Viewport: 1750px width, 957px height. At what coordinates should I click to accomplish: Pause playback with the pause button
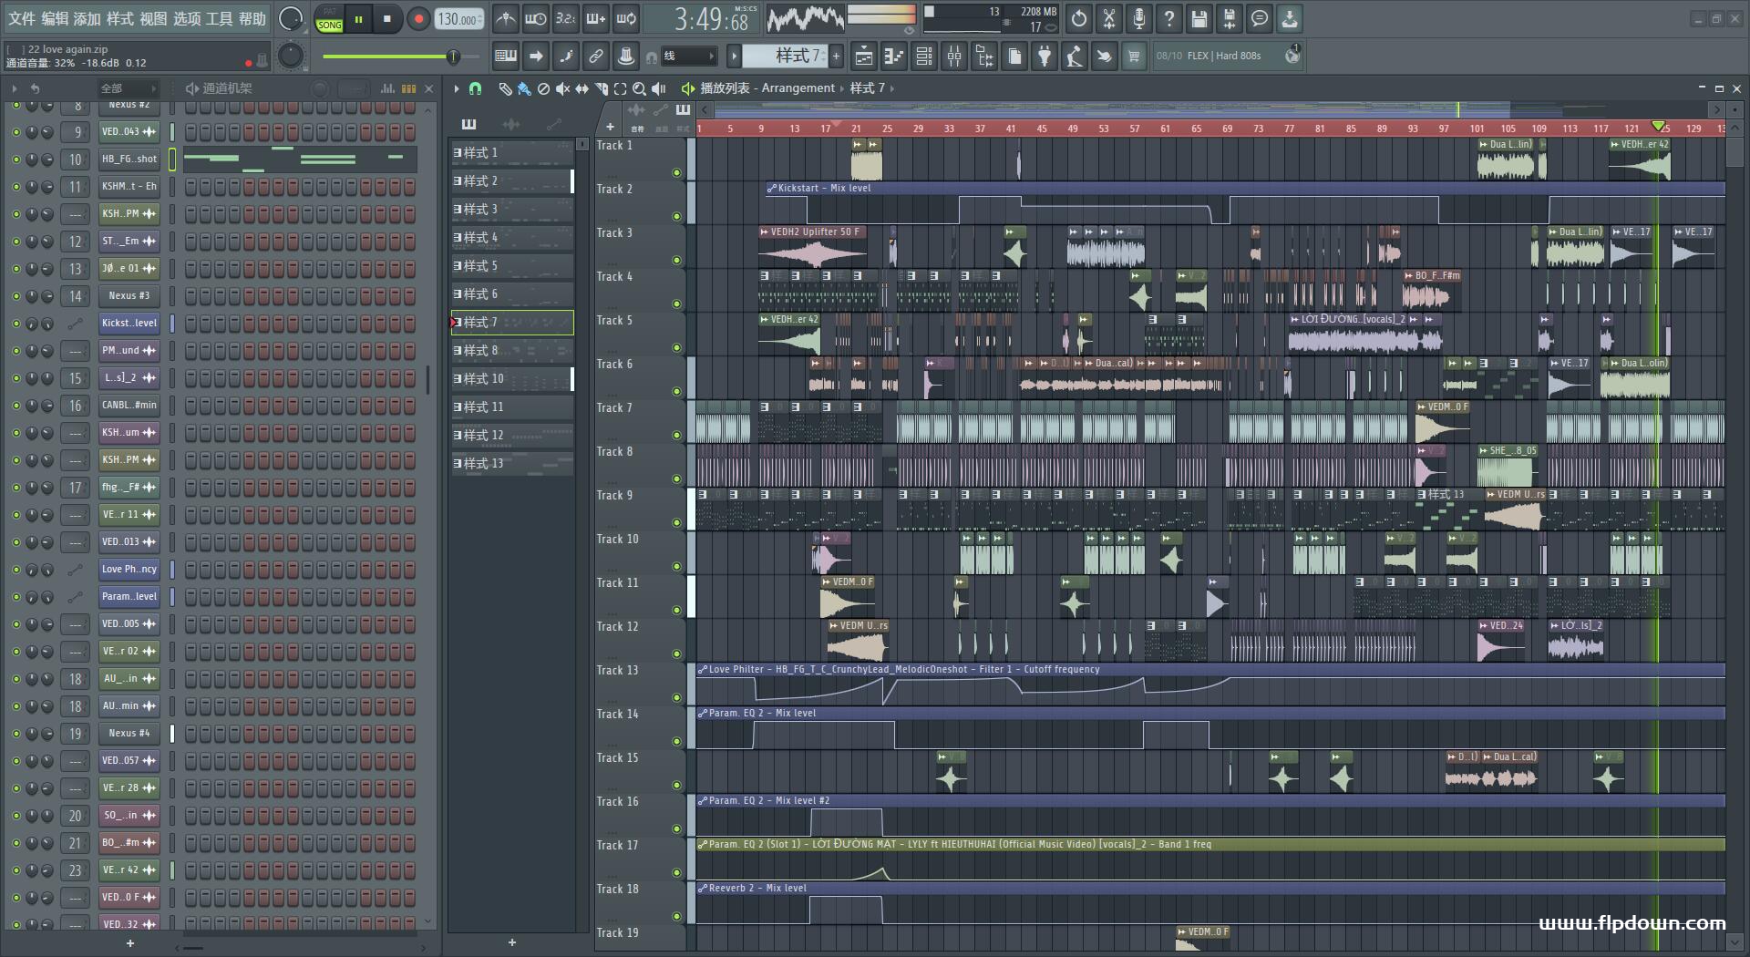click(x=359, y=19)
